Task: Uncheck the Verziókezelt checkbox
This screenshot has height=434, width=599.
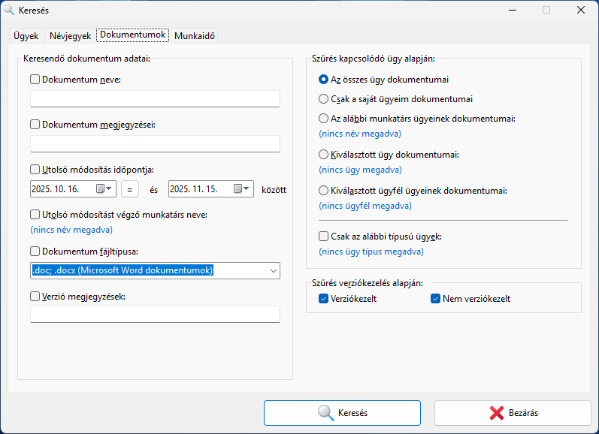Action: [324, 299]
